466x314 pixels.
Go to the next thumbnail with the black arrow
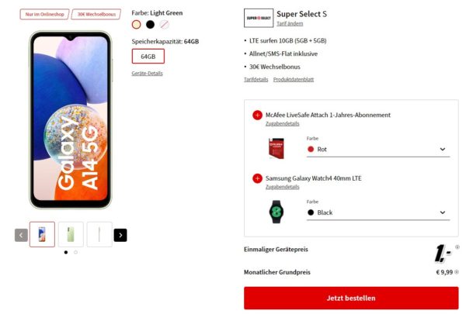pyautogui.click(x=120, y=235)
